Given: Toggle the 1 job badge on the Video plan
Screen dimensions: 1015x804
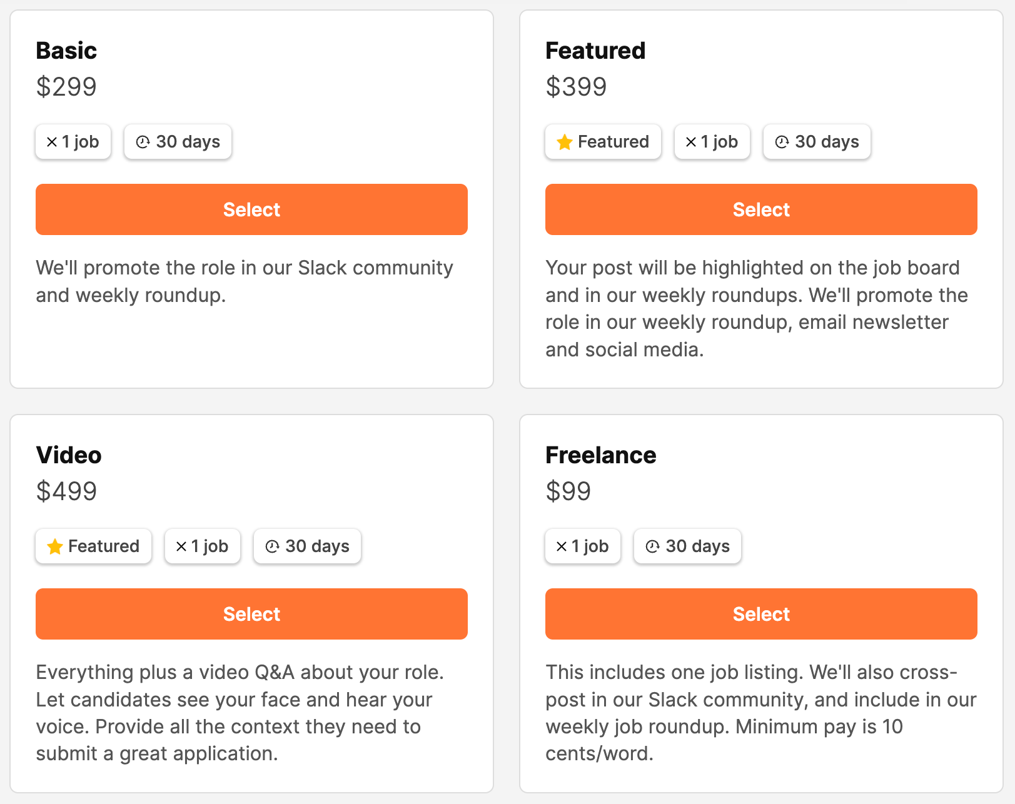Looking at the screenshot, I should pyautogui.click(x=202, y=546).
